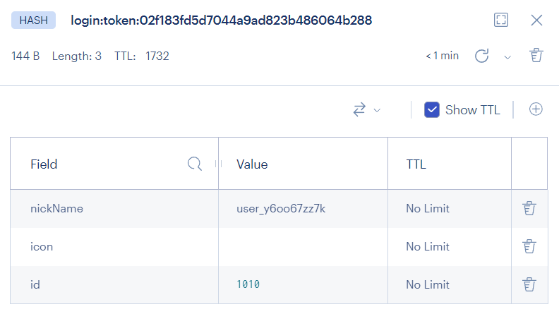
Task: Close the key details panel
Action: [x=536, y=20]
